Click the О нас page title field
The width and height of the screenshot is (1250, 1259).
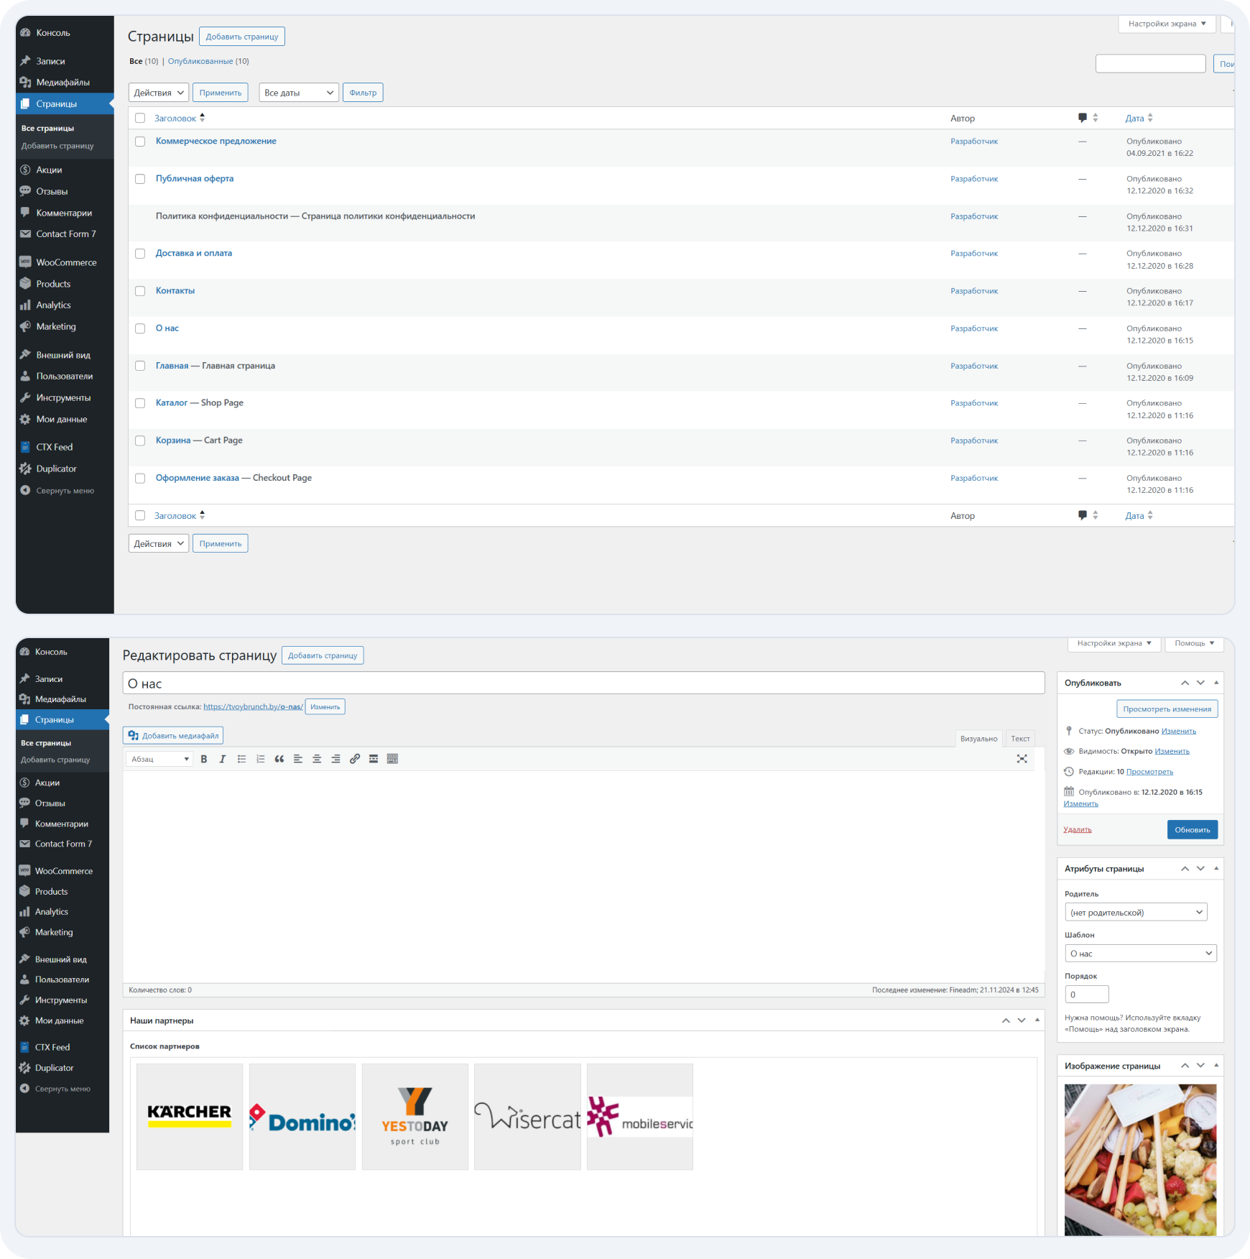coord(583,683)
